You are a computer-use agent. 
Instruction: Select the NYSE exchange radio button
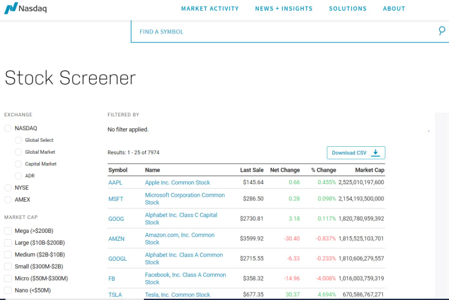pyautogui.click(x=8, y=188)
